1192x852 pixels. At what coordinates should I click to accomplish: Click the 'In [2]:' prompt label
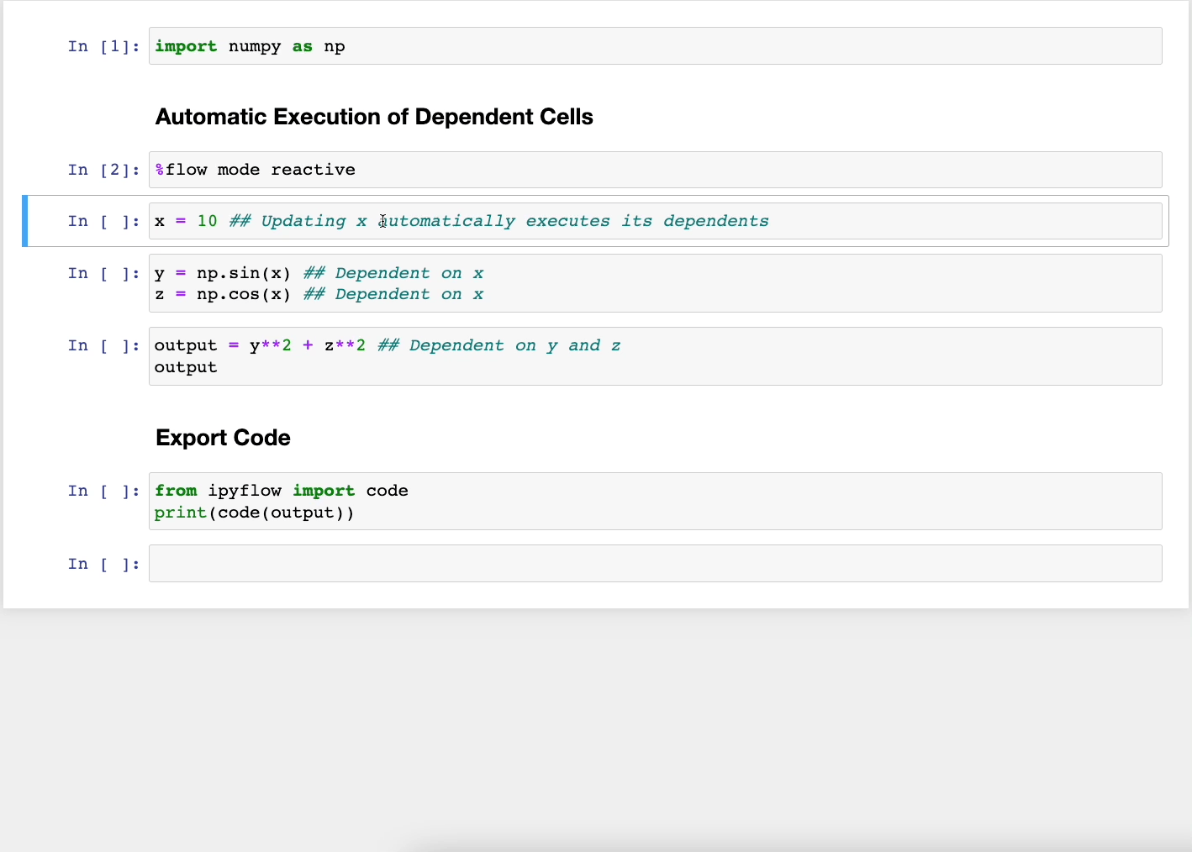click(103, 170)
